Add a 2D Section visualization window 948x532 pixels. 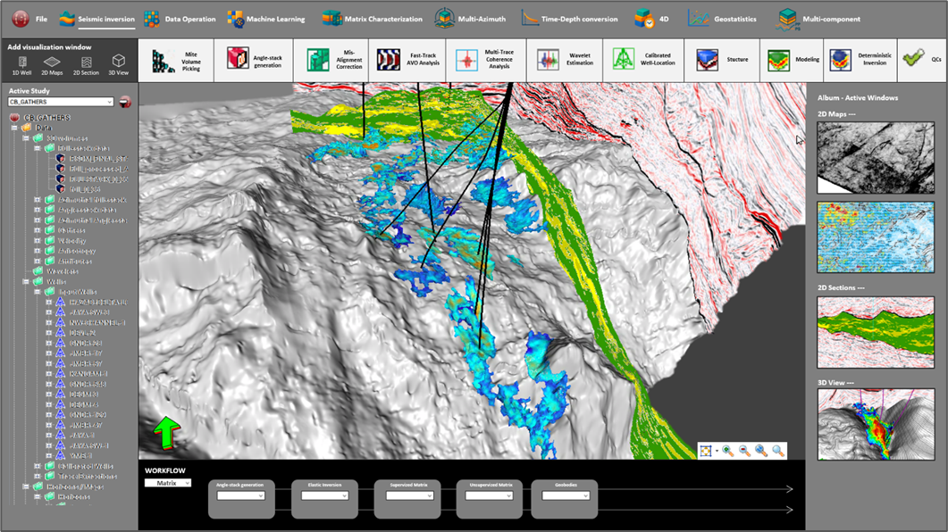(84, 65)
